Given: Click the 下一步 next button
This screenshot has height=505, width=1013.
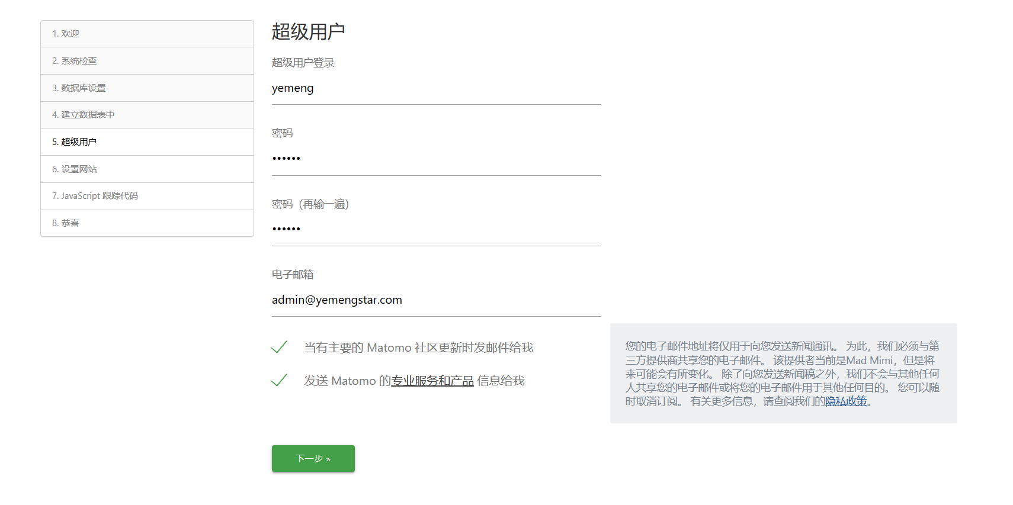Looking at the screenshot, I should tap(313, 459).
